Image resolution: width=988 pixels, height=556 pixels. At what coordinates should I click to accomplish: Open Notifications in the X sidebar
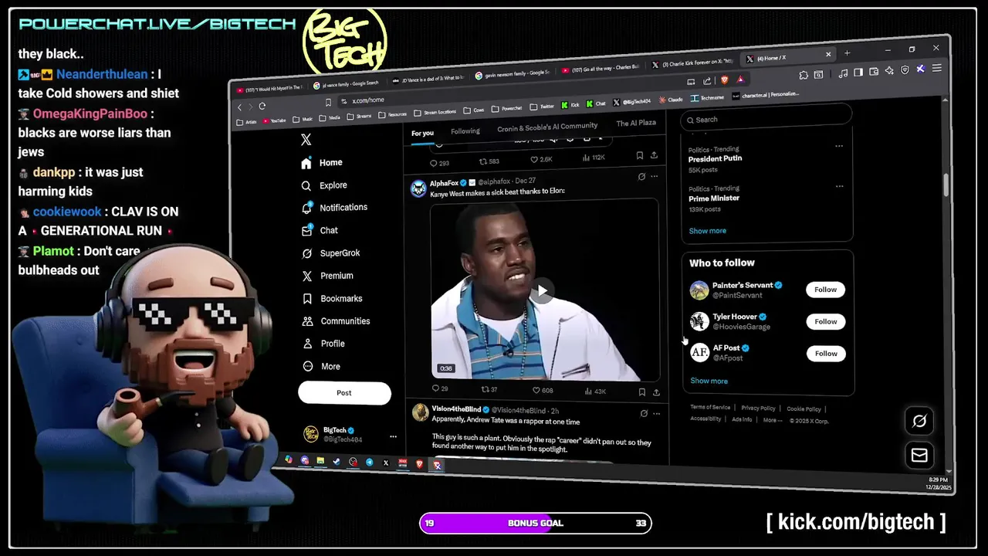click(334, 208)
